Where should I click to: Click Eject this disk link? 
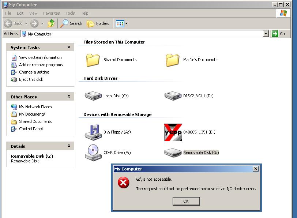click(31, 79)
